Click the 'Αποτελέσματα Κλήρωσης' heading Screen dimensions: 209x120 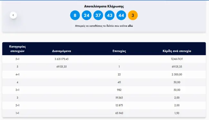[104, 6]
